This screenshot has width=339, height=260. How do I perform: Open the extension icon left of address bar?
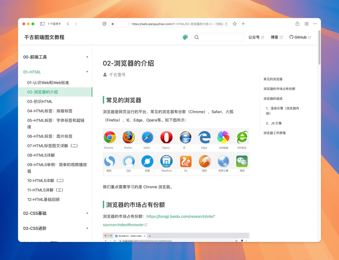[104, 24]
